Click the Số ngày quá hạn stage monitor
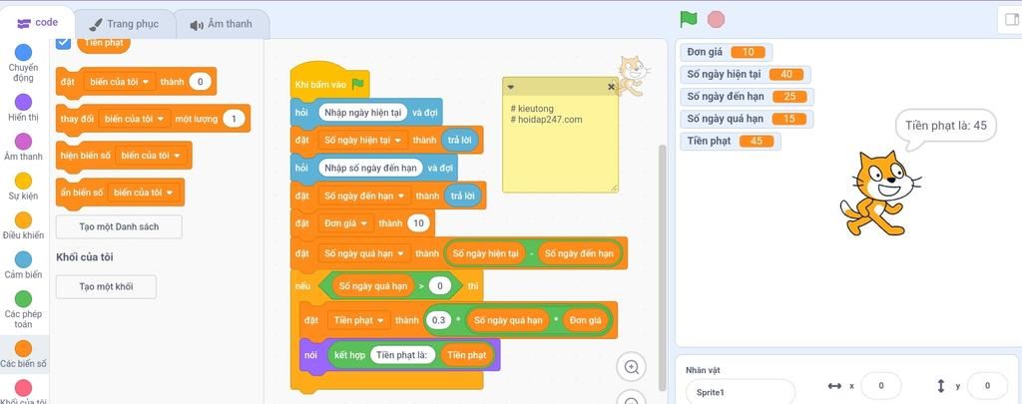1022x404 pixels. (747, 119)
